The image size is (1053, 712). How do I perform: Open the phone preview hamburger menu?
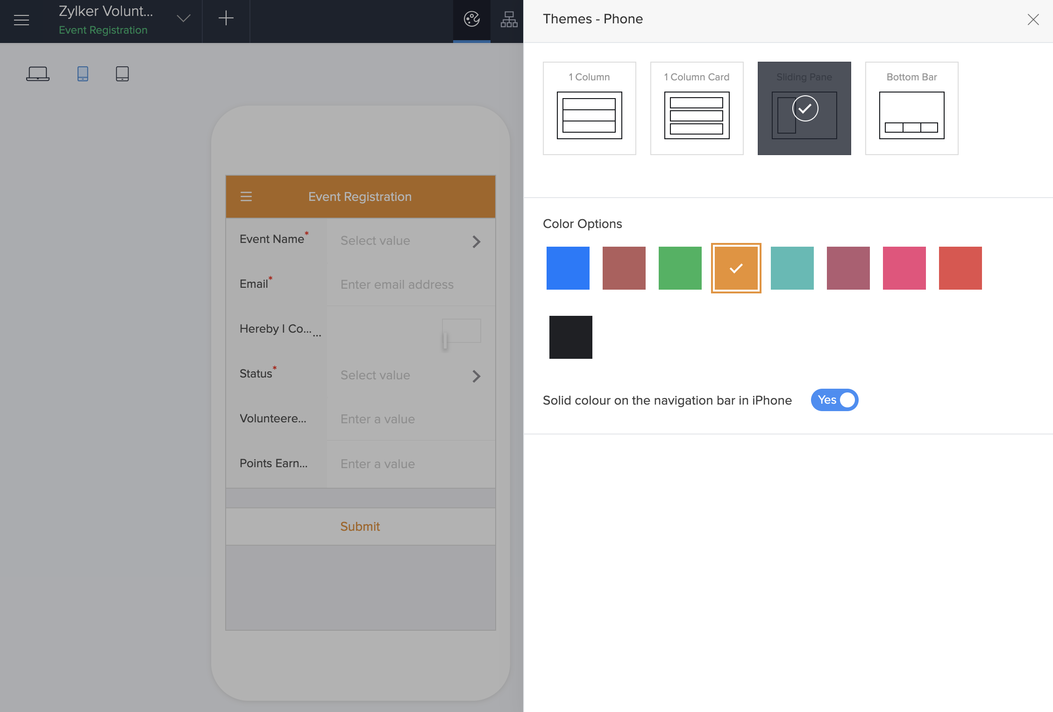pos(246,197)
